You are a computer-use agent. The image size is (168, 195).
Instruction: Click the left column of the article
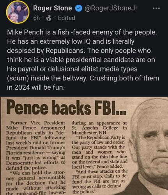[x=36, y=158]
